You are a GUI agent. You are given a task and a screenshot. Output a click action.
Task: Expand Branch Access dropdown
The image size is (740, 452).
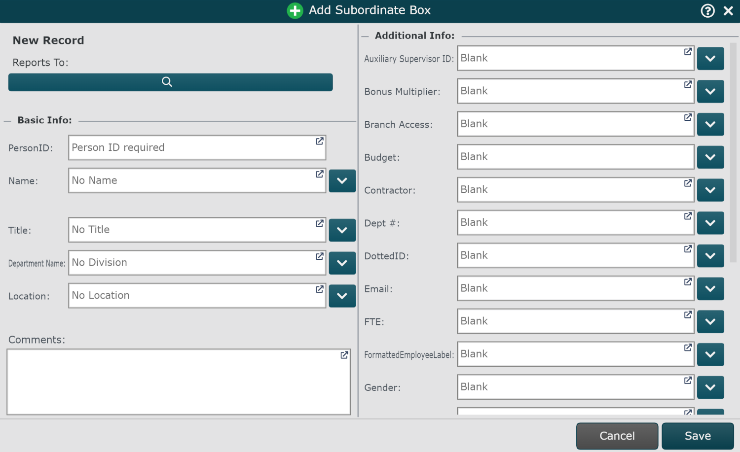pos(710,124)
